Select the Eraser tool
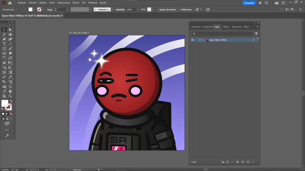Viewport: 305px width, 171px height. click(x=10, y=53)
